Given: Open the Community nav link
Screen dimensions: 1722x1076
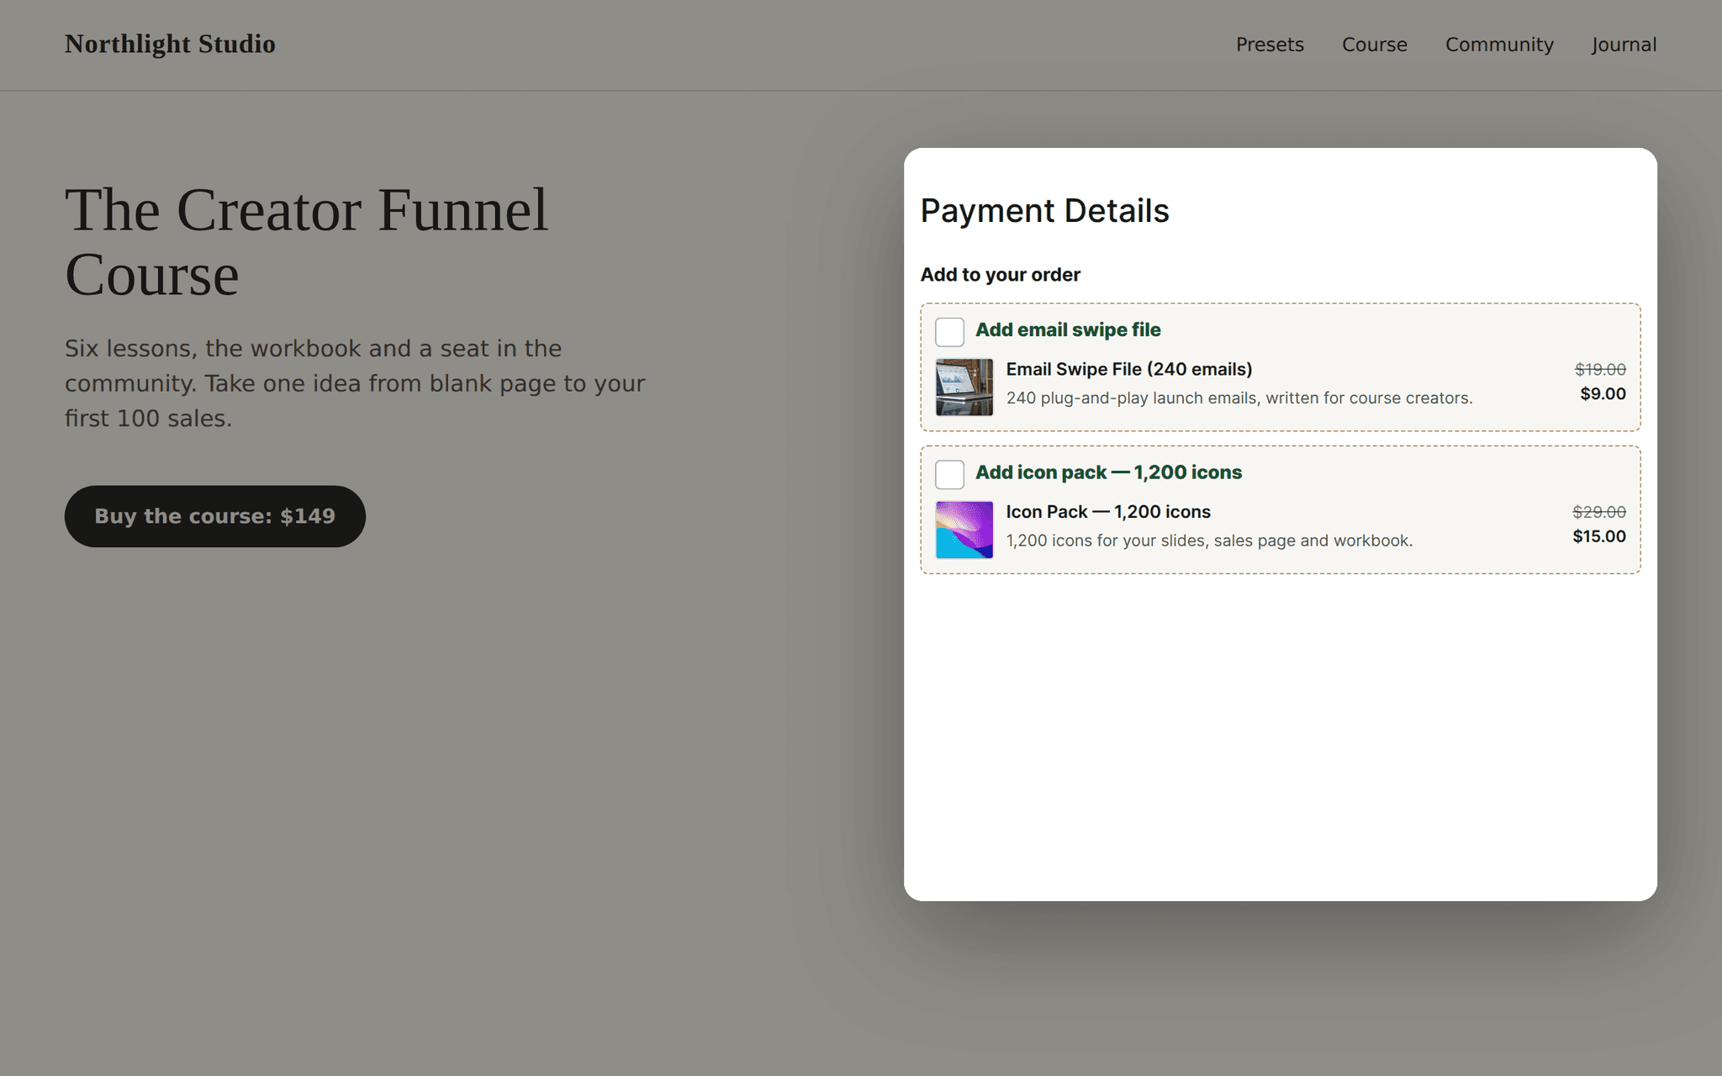Looking at the screenshot, I should pos(1499,45).
